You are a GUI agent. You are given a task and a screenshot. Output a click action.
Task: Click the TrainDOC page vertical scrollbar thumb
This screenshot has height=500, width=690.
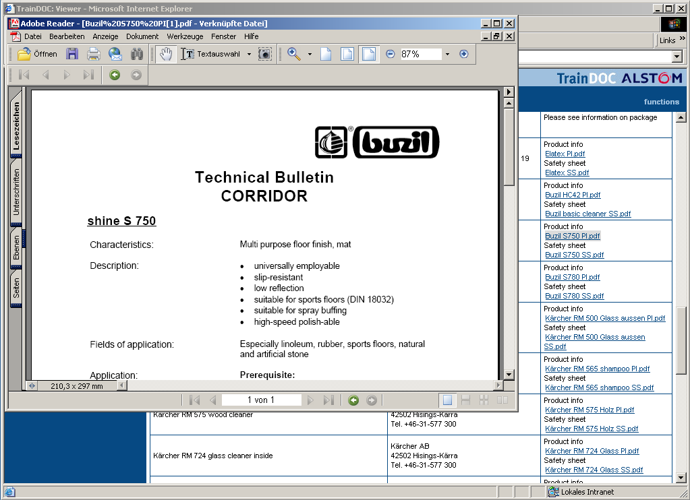click(x=681, y=340)
